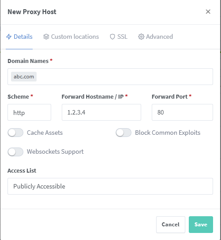
Task: Save the new proxy host
Action: (x=201, y=225)
